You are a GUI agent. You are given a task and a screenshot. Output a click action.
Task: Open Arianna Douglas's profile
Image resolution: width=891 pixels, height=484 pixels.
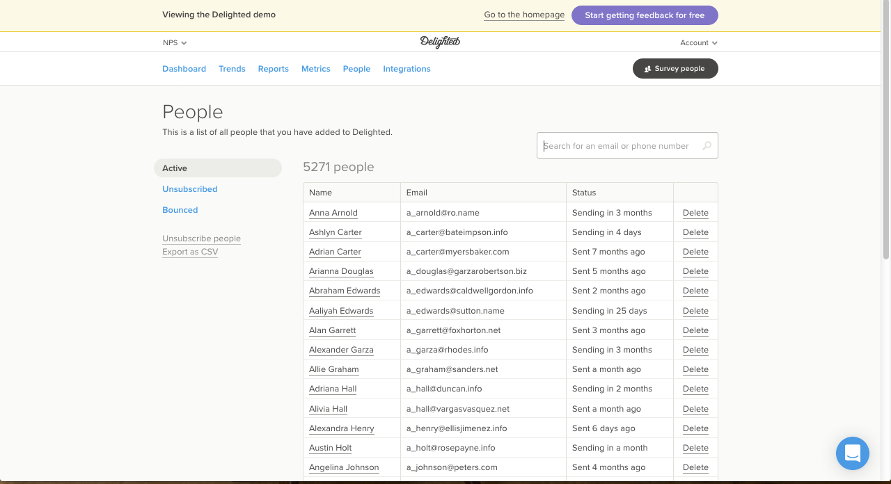click(341, 271)
